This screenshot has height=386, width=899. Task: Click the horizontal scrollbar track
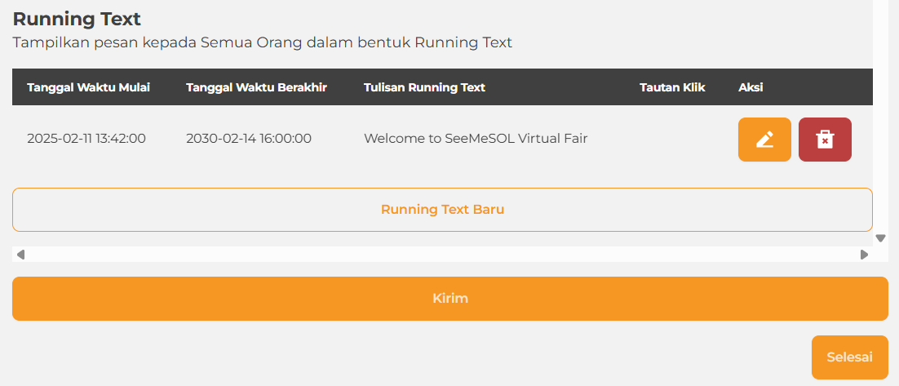tap(441, 255)
